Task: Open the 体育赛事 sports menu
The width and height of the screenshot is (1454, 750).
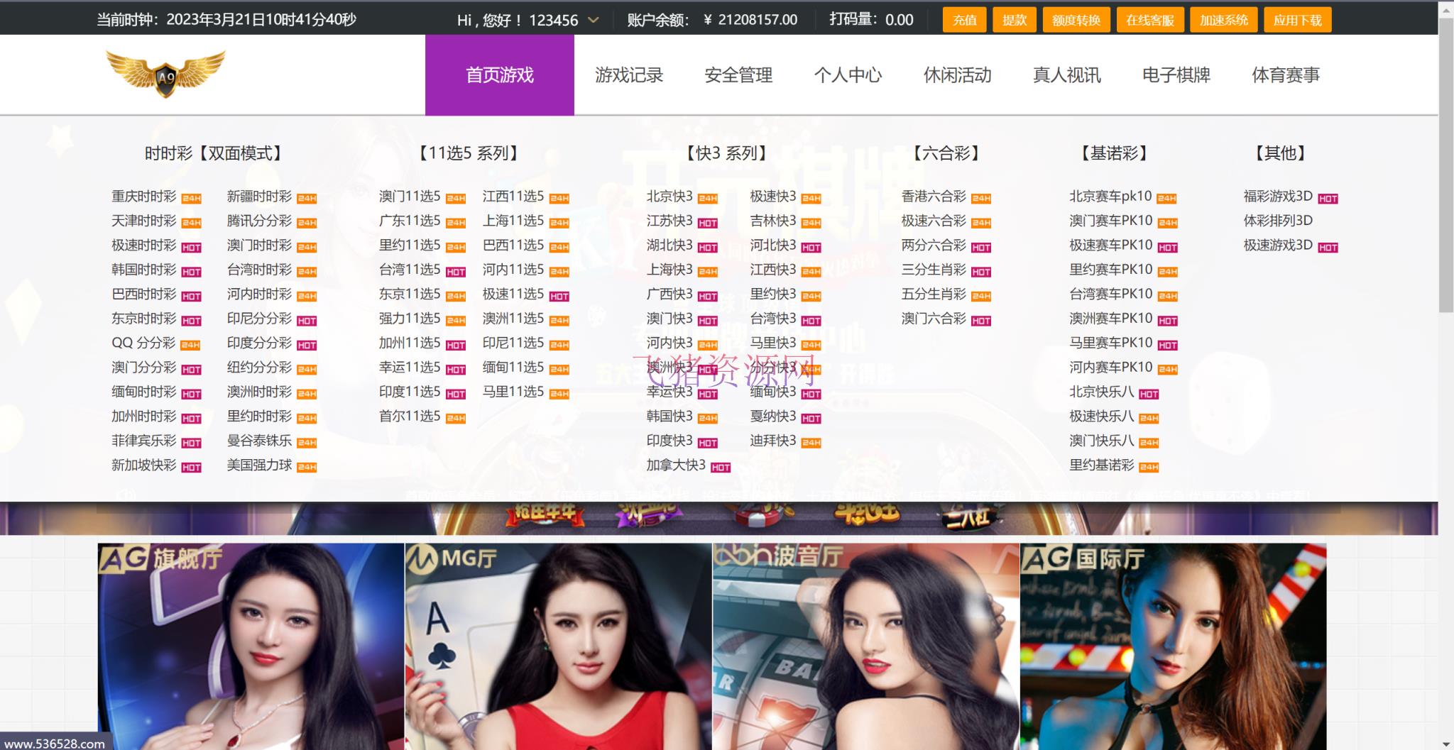Action: (x=1286, y=75)
